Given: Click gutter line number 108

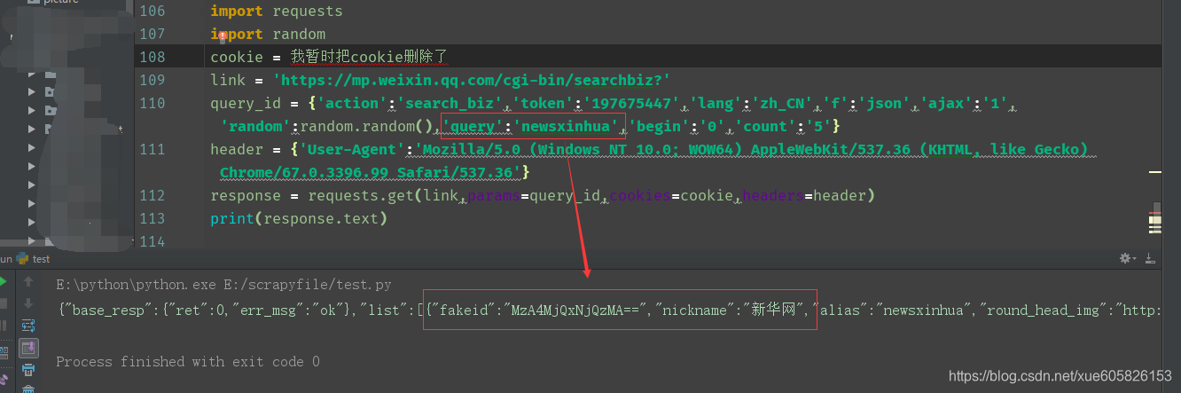Looking at the screenshot, I should [153, 57].
